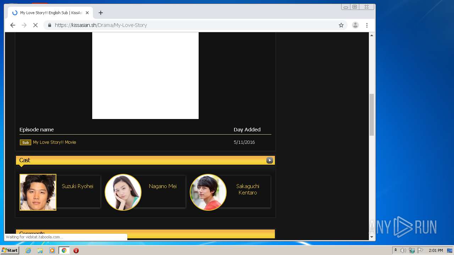Open Suzuki Ryohei's photo

pyautogui.click(x=38, y=192)
